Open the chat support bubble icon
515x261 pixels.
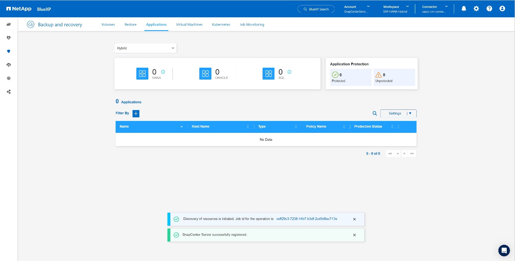pos(504,250)
